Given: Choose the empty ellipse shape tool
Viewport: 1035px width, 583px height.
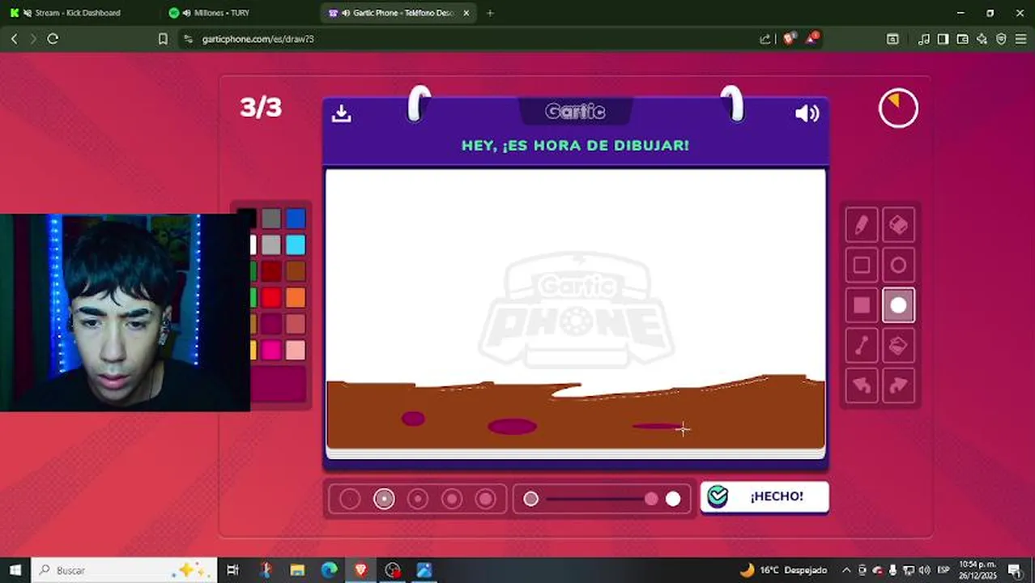Looking at the screenshot, I should coord(898,266).
